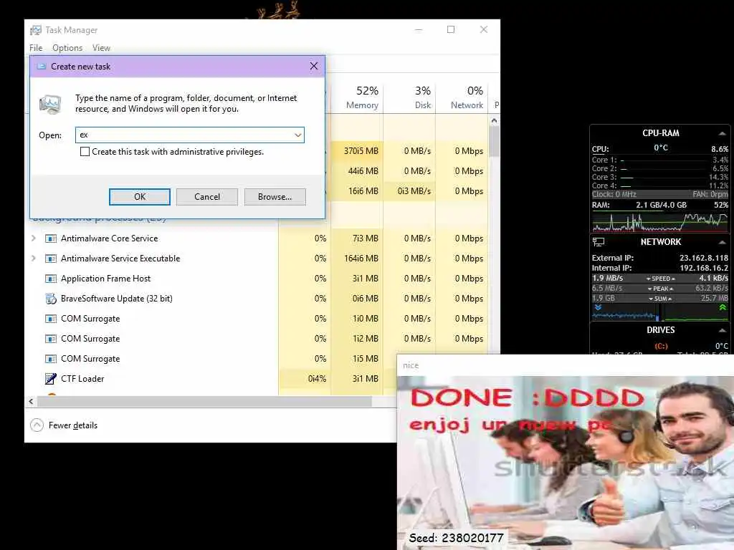Open the PEAK selector in network widget
734x550 pixels.
(x=660, y=289)
